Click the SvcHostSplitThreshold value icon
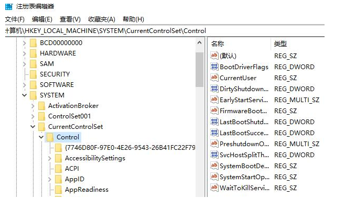 214,155
